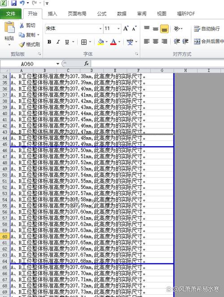
Task: Click the 合并后居中 merge button
Action: coord(209,41)
